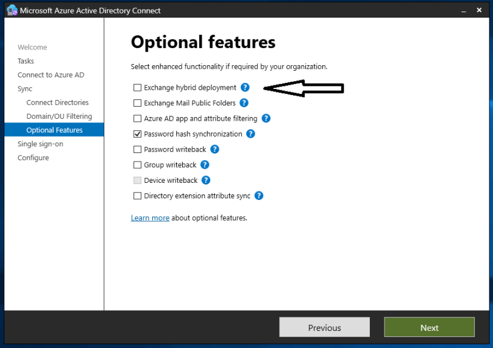
Task: Click the Next button
Action: tap(429, 327)
